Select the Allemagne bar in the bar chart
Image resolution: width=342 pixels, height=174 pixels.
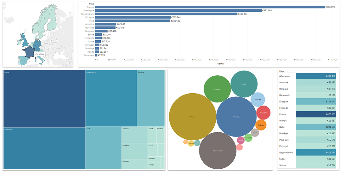click(x=178, y=10)
